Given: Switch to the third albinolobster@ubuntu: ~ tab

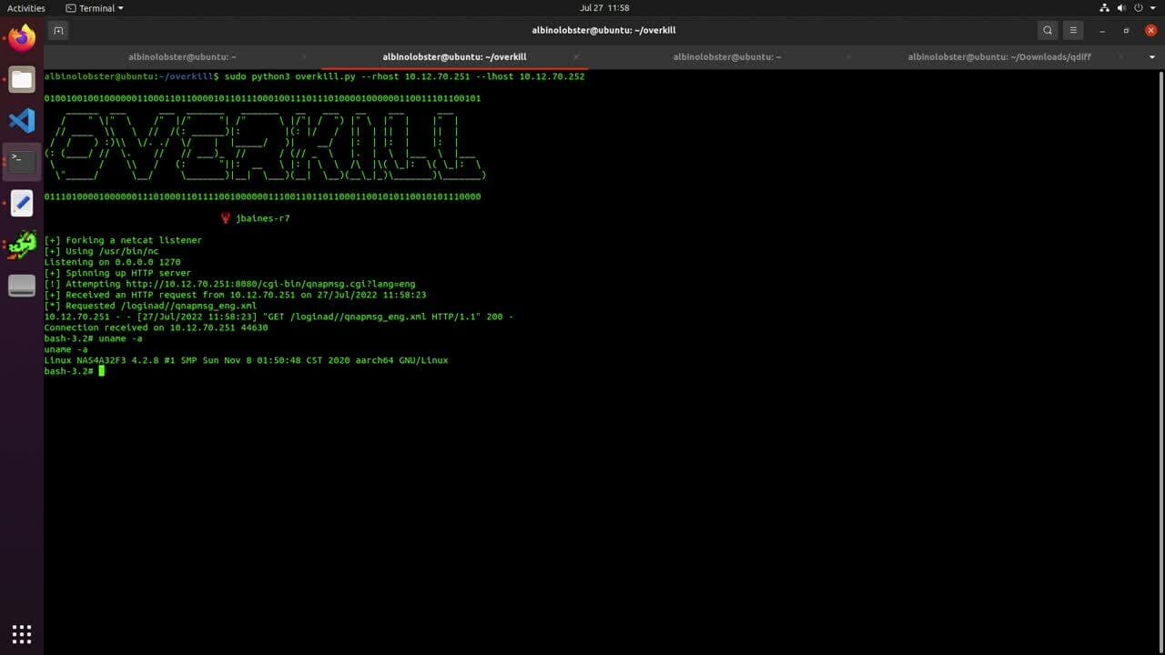Looking at the screenshot, I should 727,56.
